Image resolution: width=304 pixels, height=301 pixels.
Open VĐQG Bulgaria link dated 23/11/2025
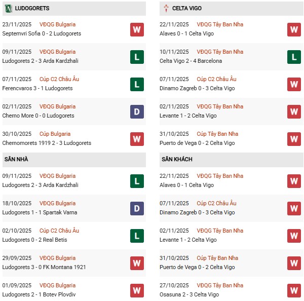click(x=57, y=24)
